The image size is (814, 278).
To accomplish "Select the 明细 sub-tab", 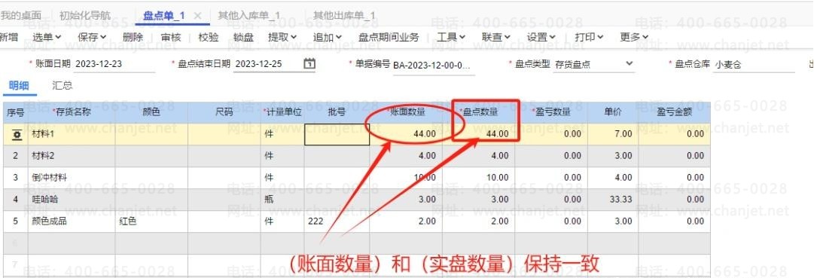I will coord(20,86).
